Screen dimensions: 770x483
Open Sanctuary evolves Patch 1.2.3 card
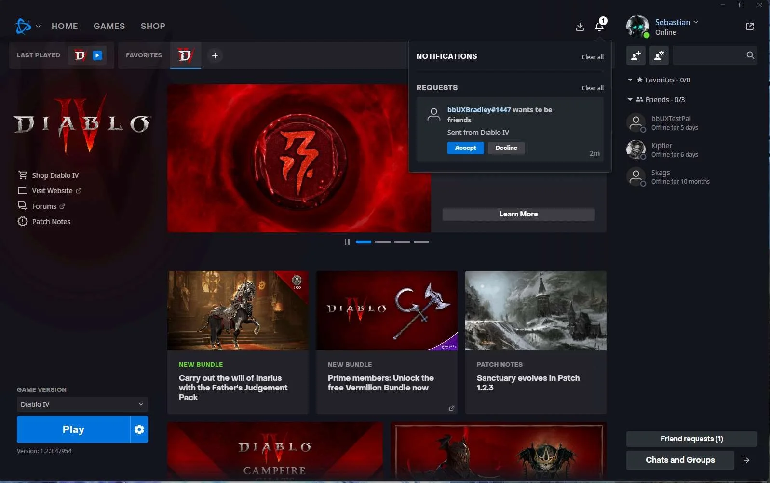[536, 342]
